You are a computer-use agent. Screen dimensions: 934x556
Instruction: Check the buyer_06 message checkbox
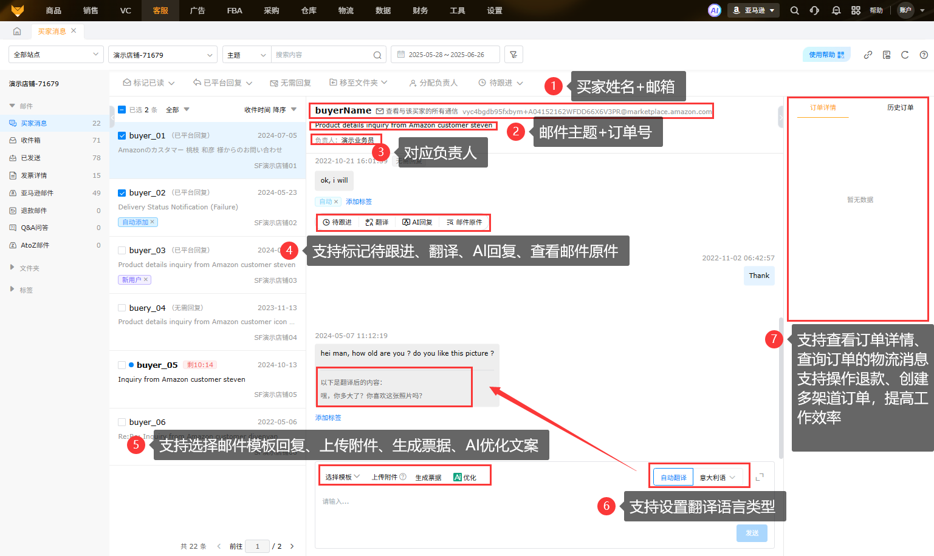point(122,422)
